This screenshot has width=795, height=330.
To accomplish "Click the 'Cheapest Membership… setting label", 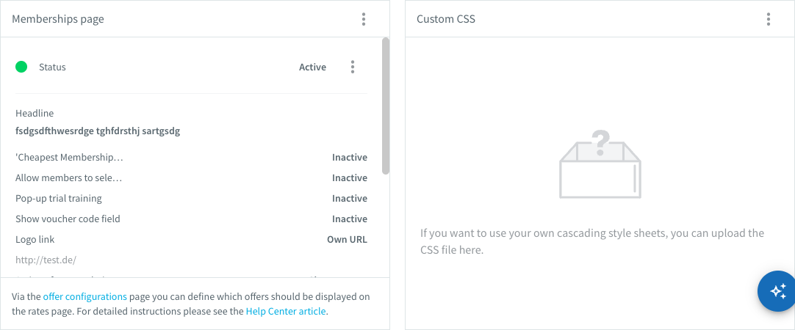I will click(70, 158).
